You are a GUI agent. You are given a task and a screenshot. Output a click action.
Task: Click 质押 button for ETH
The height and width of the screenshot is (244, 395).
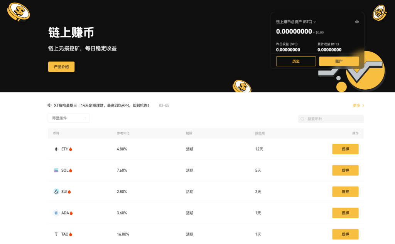[345, 149]
